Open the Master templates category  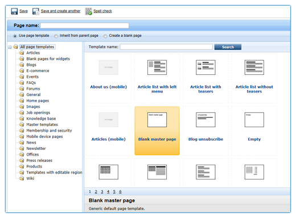point(42,124)
